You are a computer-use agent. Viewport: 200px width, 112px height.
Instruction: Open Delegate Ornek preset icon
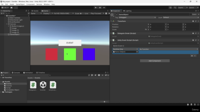(196, 33)
